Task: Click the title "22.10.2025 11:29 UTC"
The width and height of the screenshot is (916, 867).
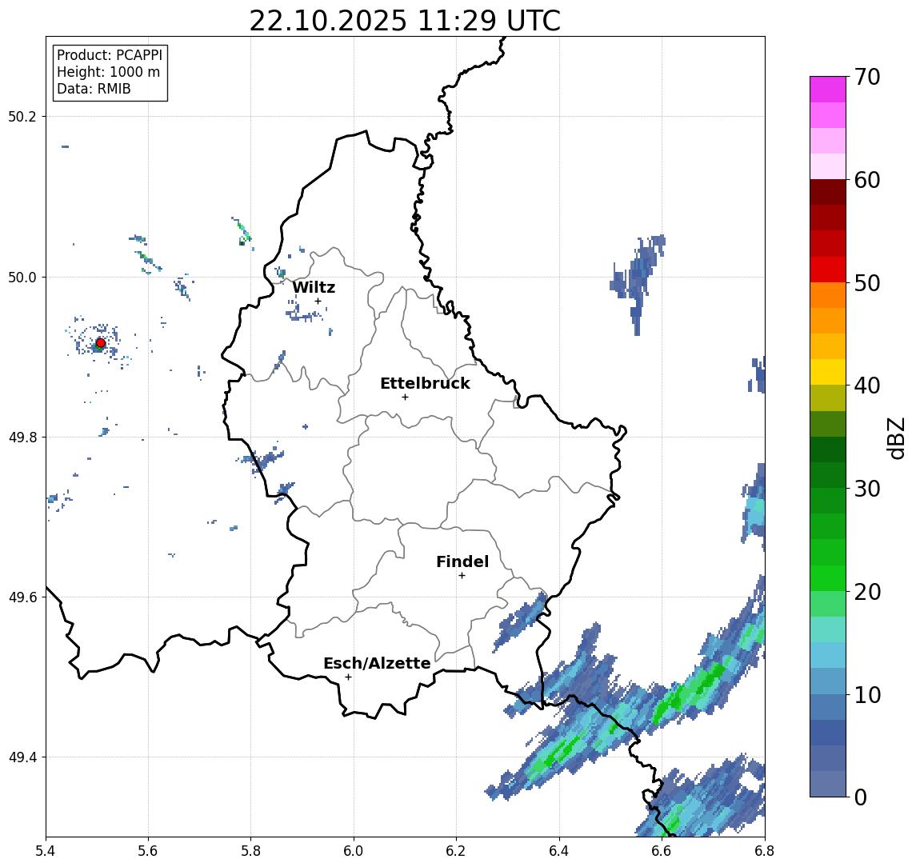Action: [405, 21]
